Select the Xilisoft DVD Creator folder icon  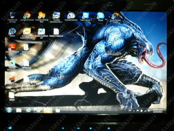tap(26, 49)
